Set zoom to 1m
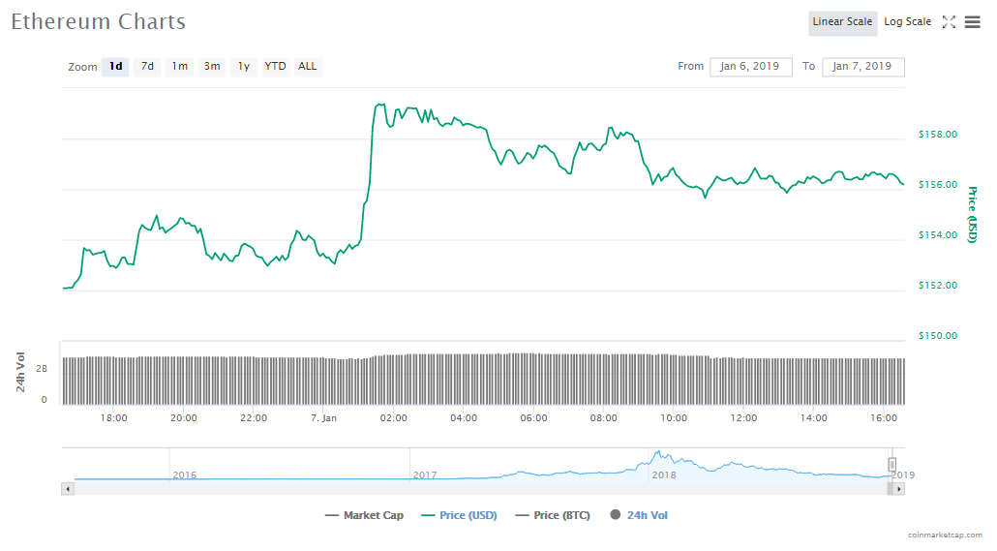997x551 pixels. 179,67
